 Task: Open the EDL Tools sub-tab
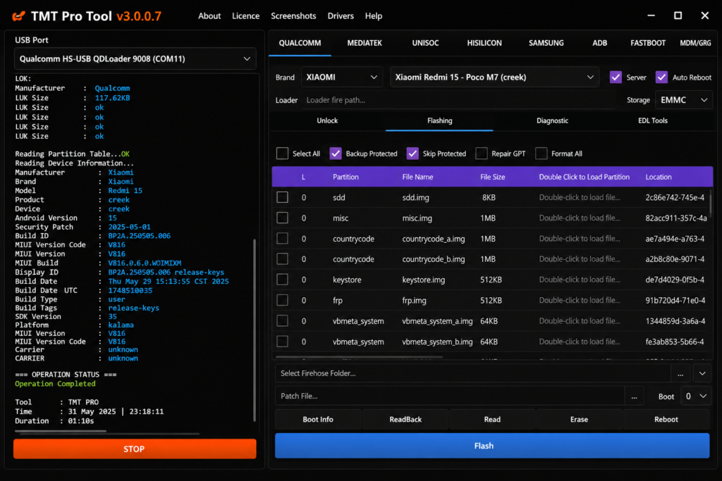652,121
